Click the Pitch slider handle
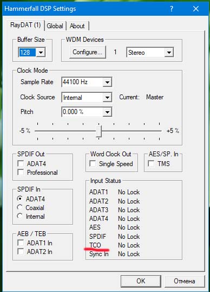 99,131
